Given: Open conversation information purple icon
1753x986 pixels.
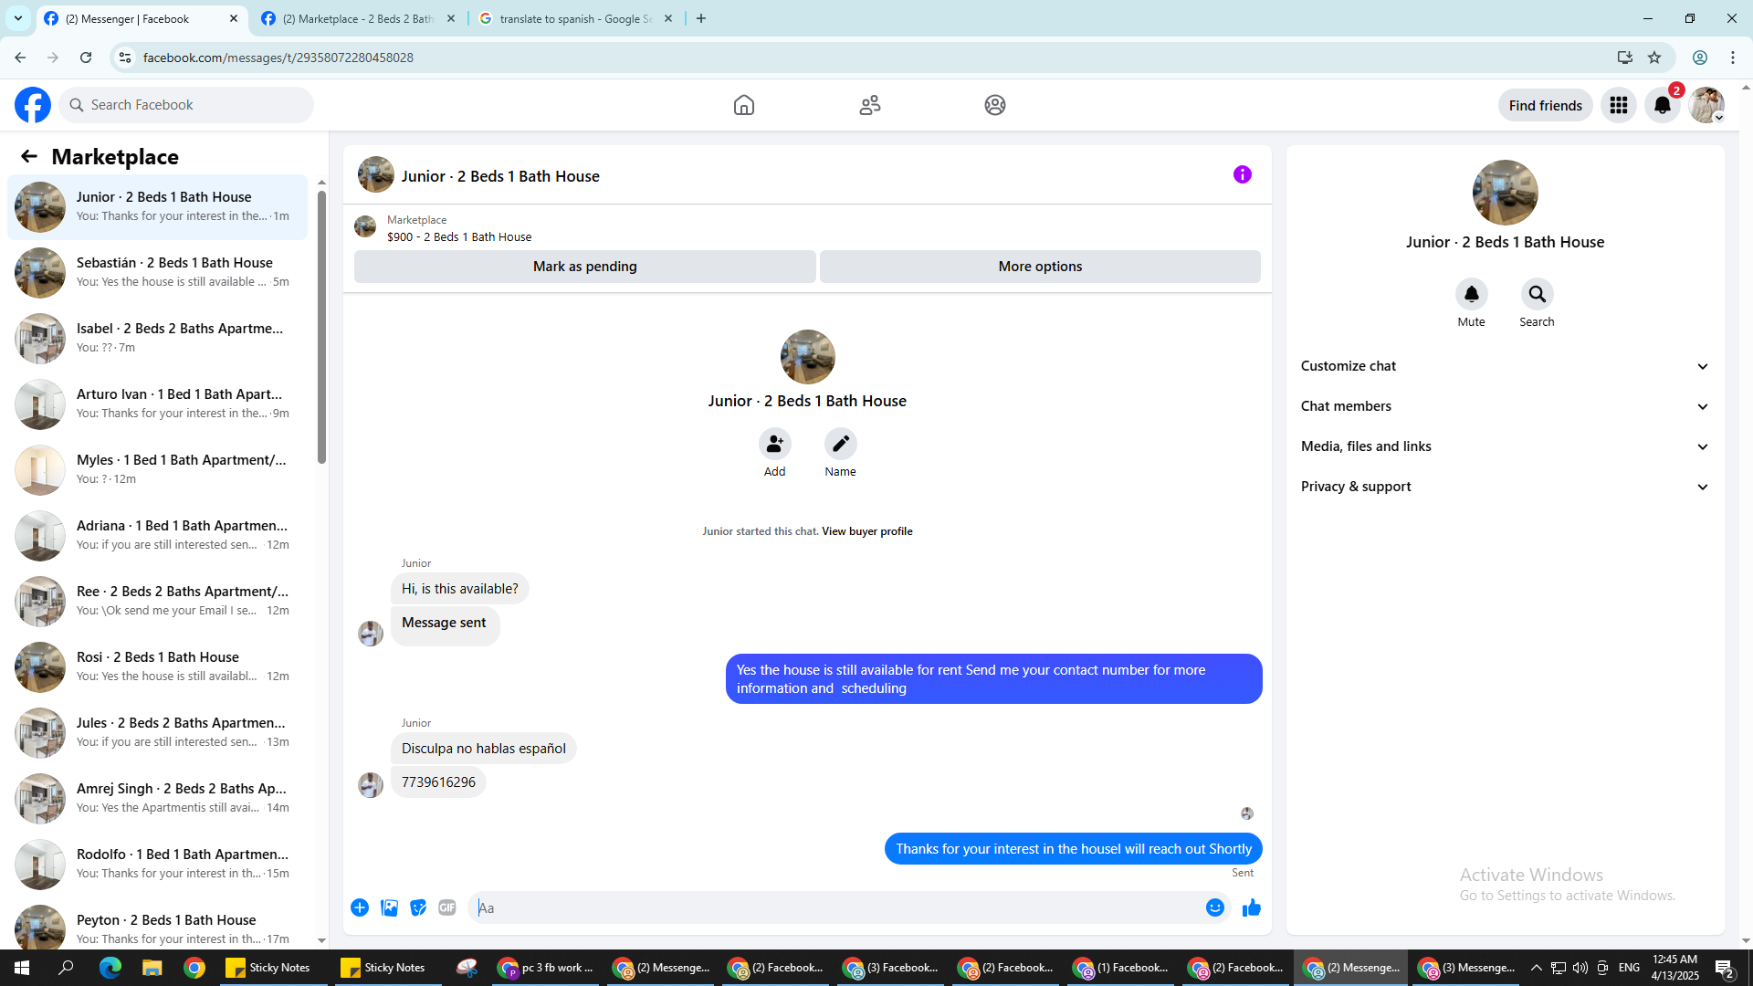Looking at the screenshot, I should (x=1243, y=174).
